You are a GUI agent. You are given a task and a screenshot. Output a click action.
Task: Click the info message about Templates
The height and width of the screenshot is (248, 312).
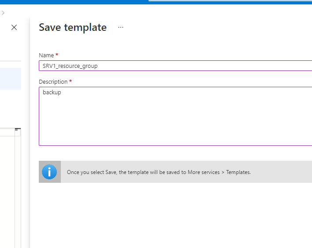pos(159,172)
